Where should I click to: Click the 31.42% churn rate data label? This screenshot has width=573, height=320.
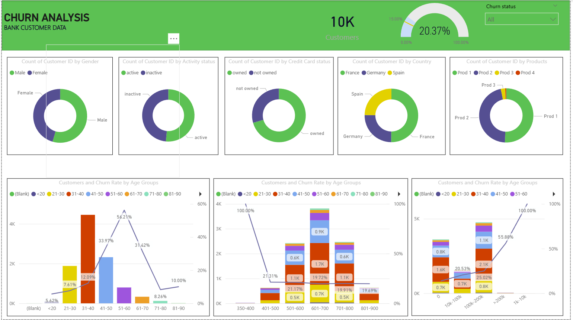pos(142,245)
